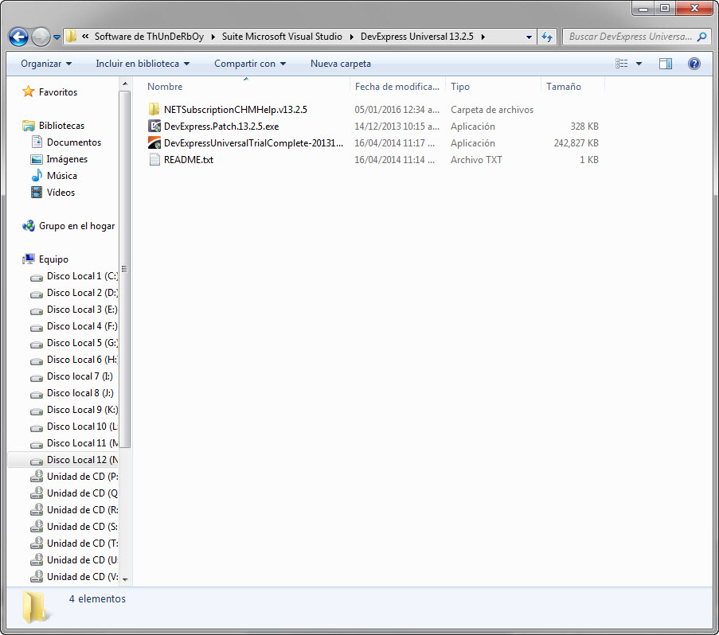Click navigation pane scrollbar down arrow
The image size is (719, 635).
[125, 580]
